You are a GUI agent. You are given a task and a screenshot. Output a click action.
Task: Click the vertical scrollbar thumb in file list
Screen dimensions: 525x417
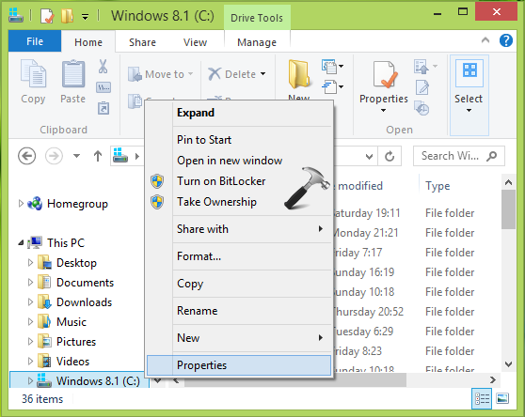coord(508,209)
